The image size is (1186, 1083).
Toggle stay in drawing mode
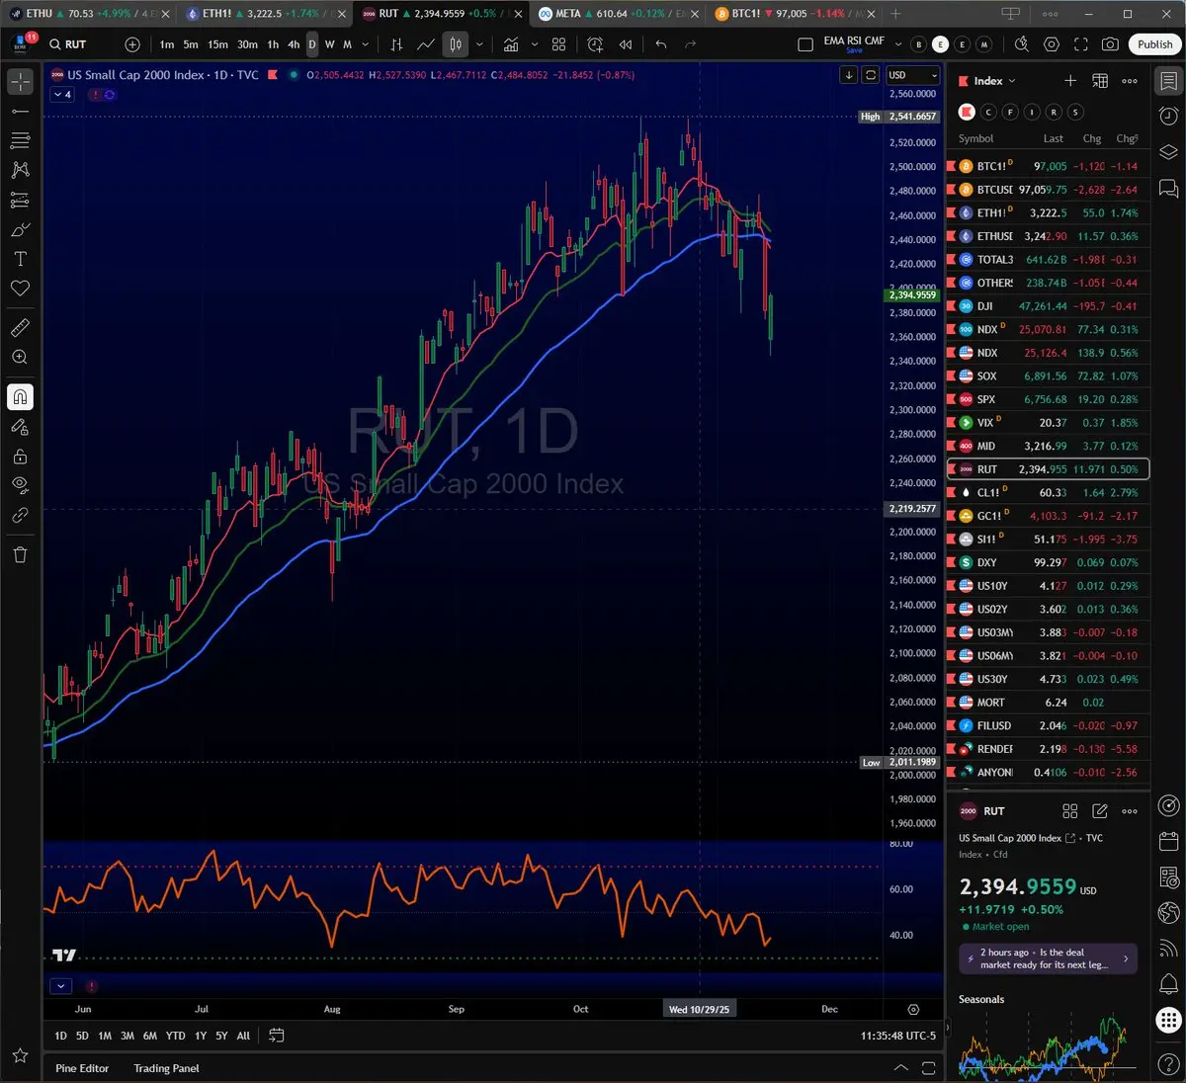[x=20, y=427]
